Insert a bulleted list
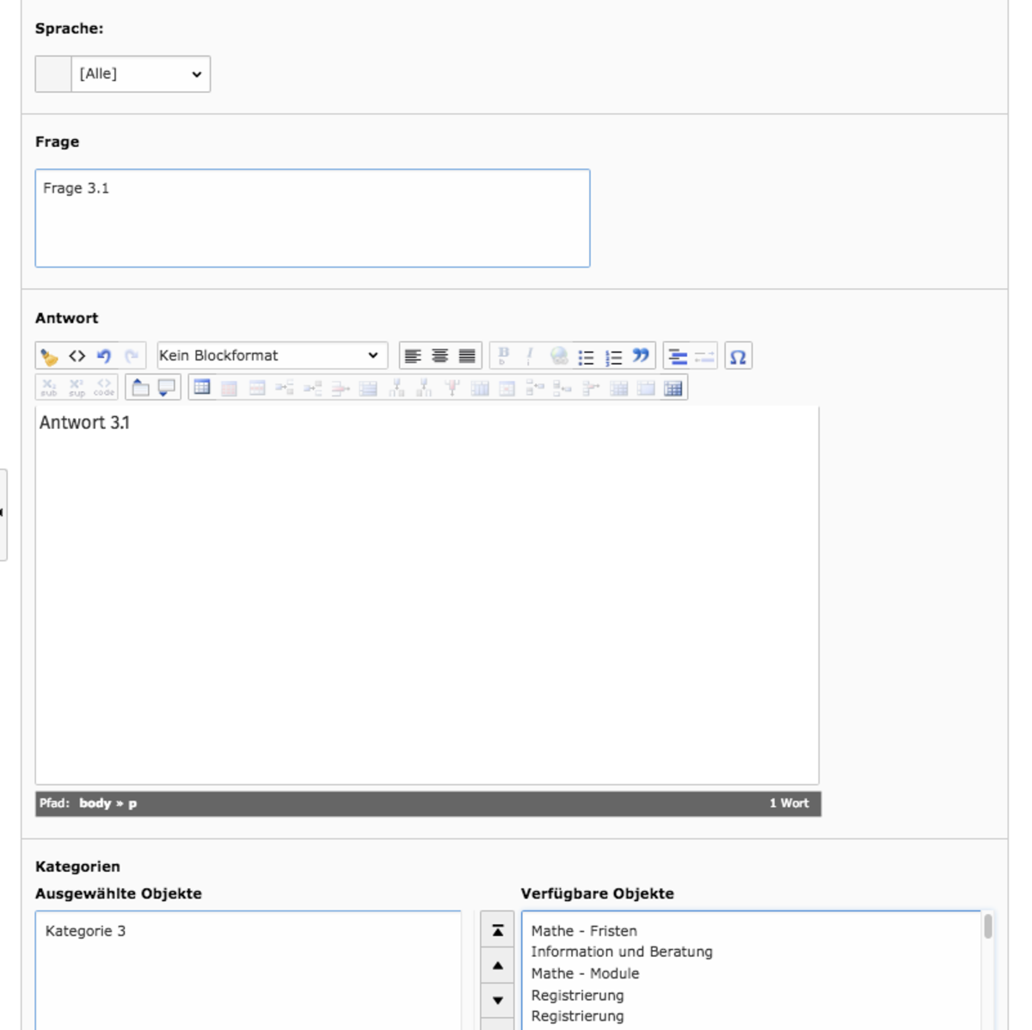The width and height of the screenshot is (1032, 1030). point(587,356)
